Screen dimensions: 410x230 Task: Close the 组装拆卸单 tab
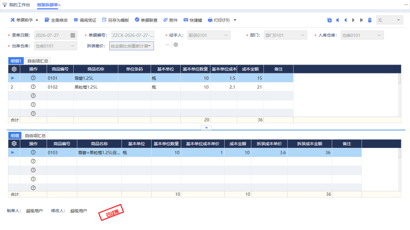tap(60, 5)
